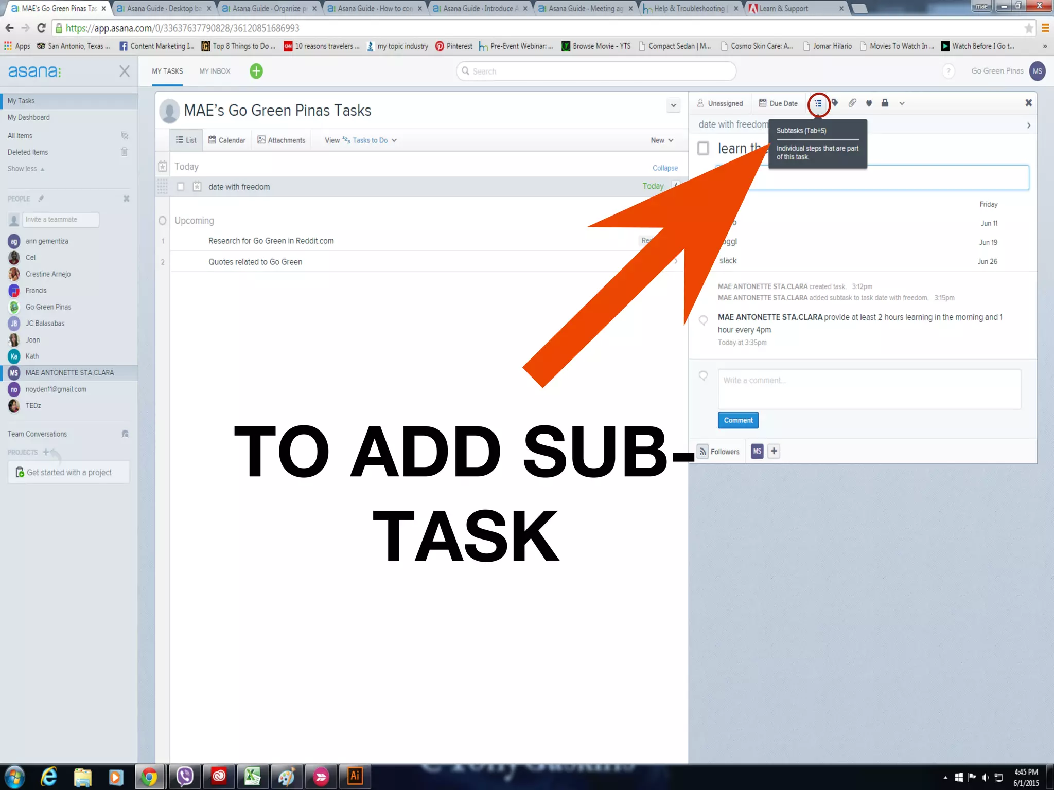Viewport: 1054px width, 790px height.
Task: Click Upcoming section circle marker
Action: tap(163, 220)
